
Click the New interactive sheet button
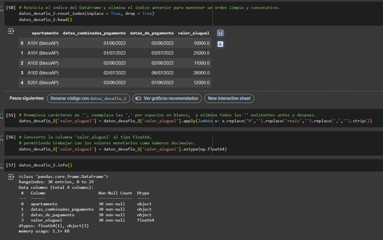tap(229, 98)
